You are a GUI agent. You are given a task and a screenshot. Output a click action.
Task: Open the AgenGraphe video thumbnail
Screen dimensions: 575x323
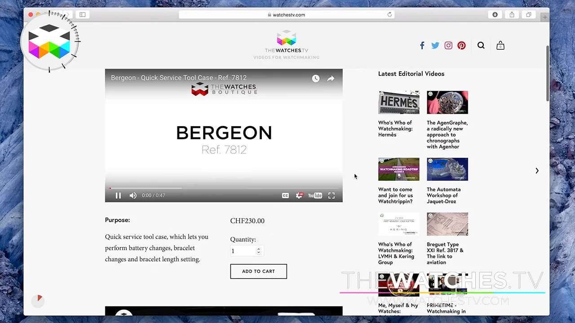pyautogui.click(x=447, y=102)
